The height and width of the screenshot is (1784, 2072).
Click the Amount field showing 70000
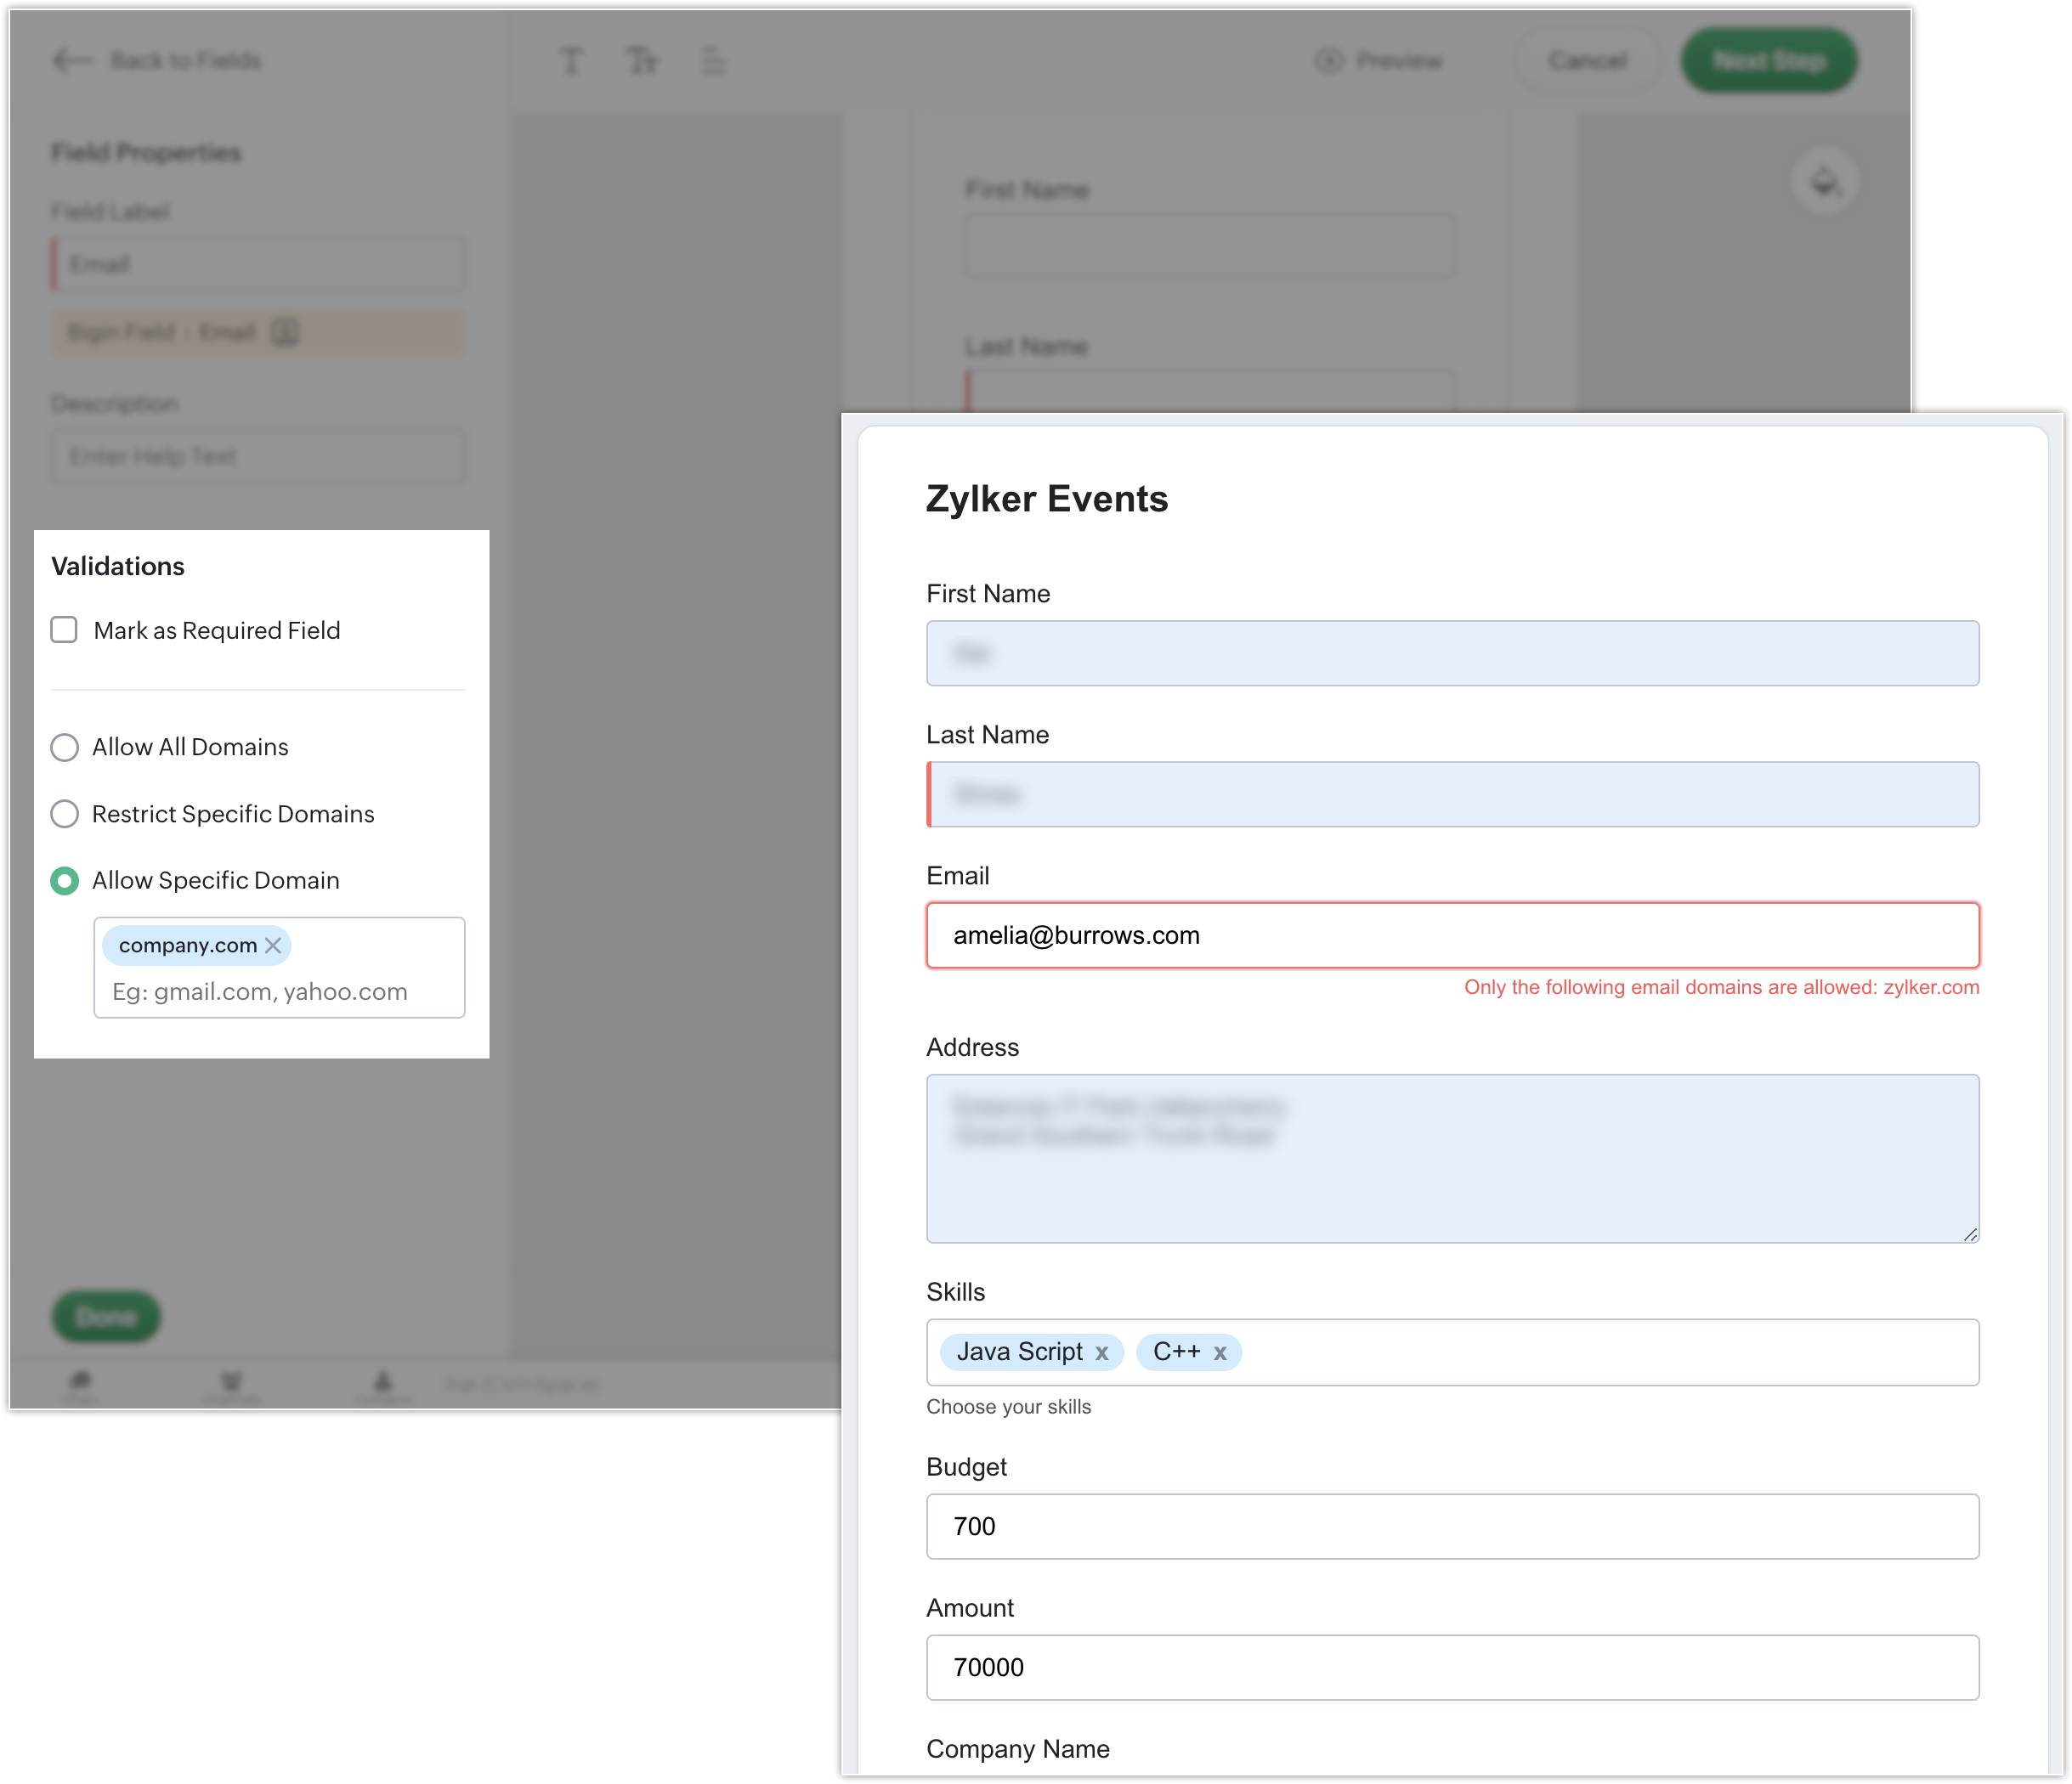click(1452, 1667)
